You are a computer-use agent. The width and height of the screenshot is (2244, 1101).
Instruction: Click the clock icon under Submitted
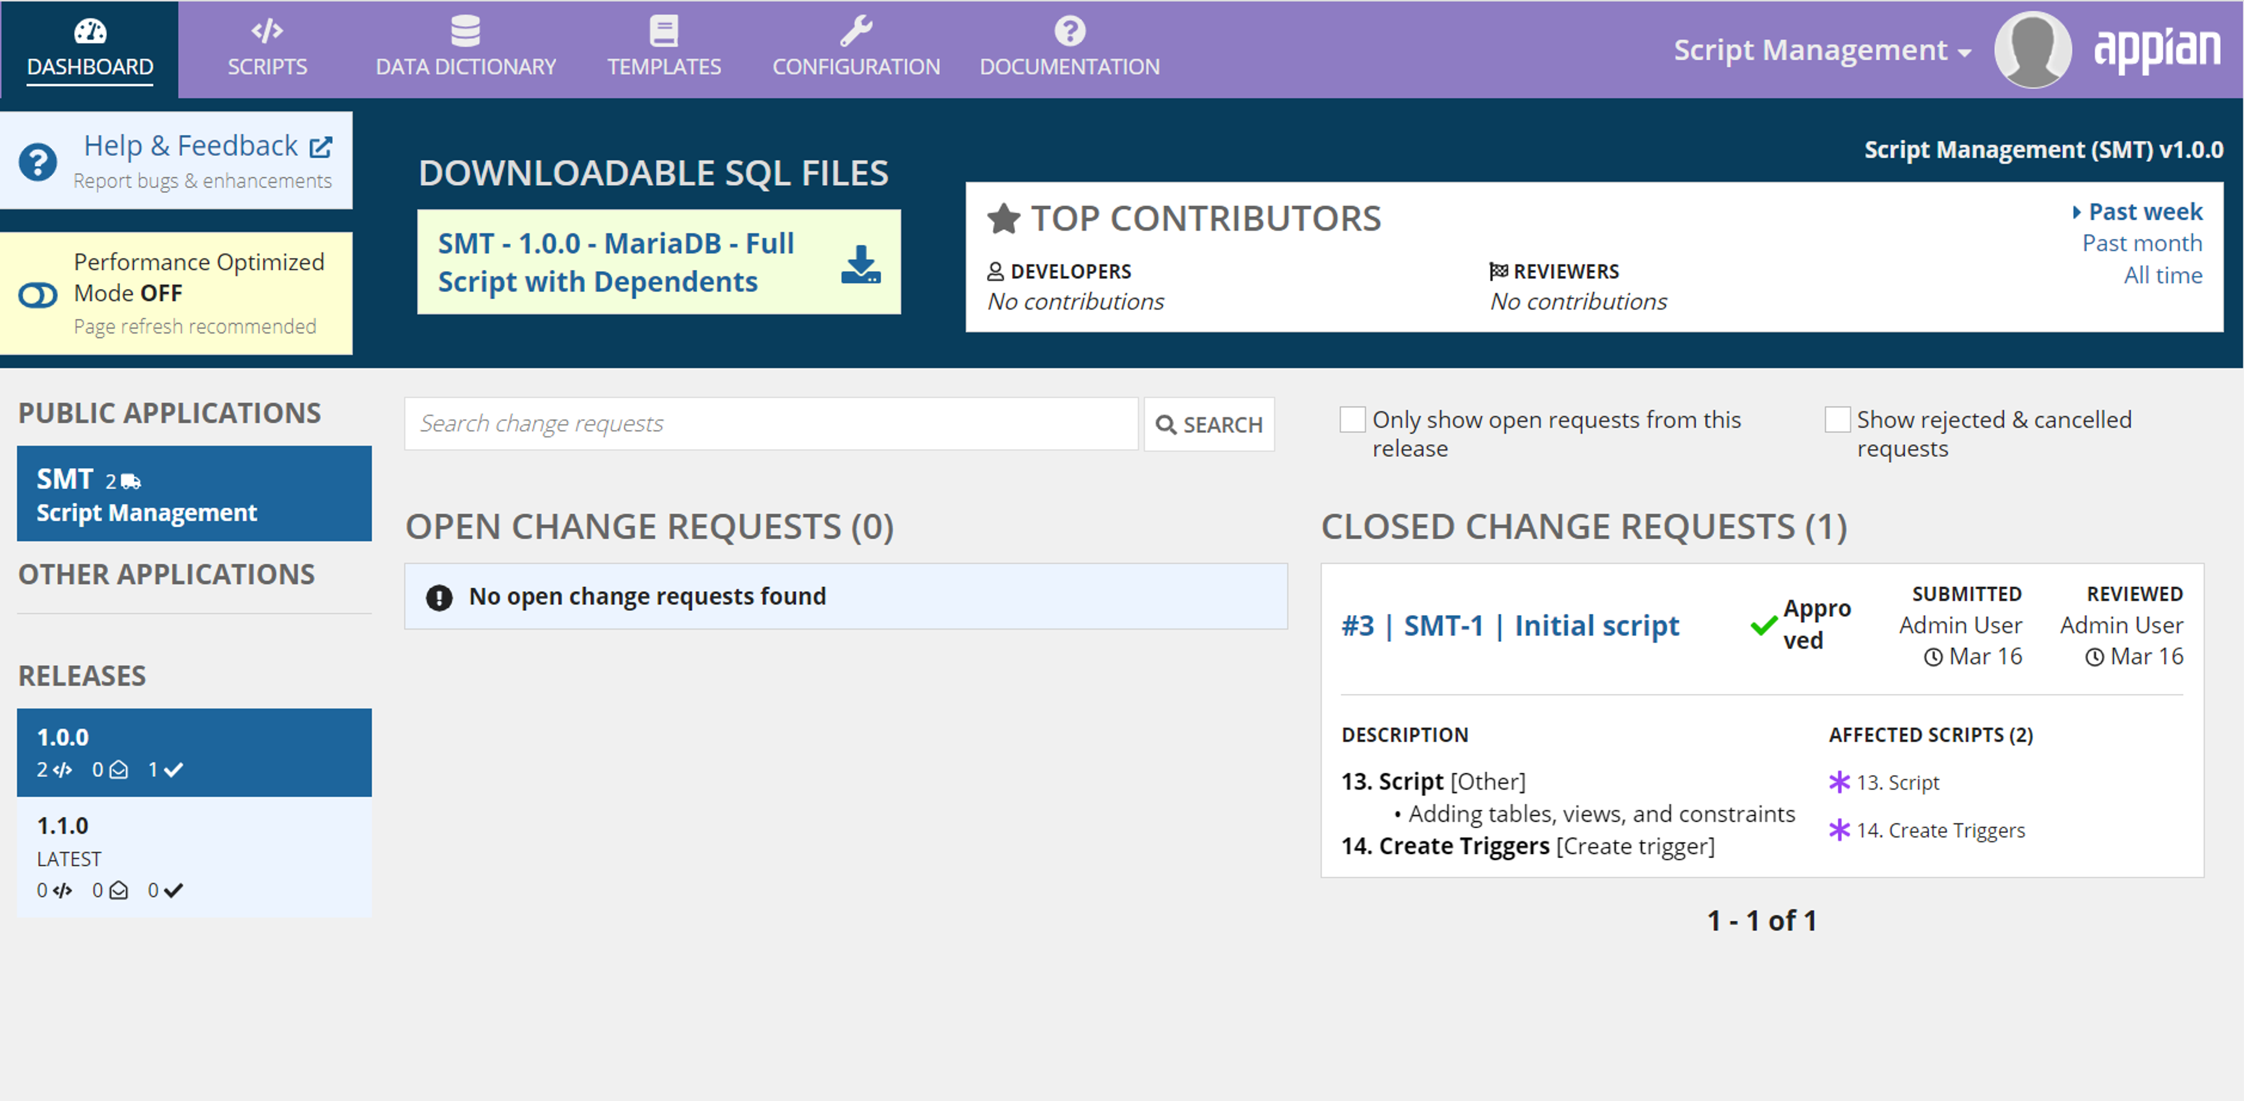(x=1933, y=657)
